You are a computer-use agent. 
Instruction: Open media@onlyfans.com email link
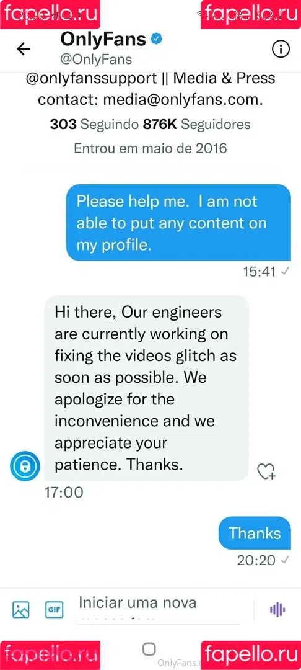click(183, 100)
